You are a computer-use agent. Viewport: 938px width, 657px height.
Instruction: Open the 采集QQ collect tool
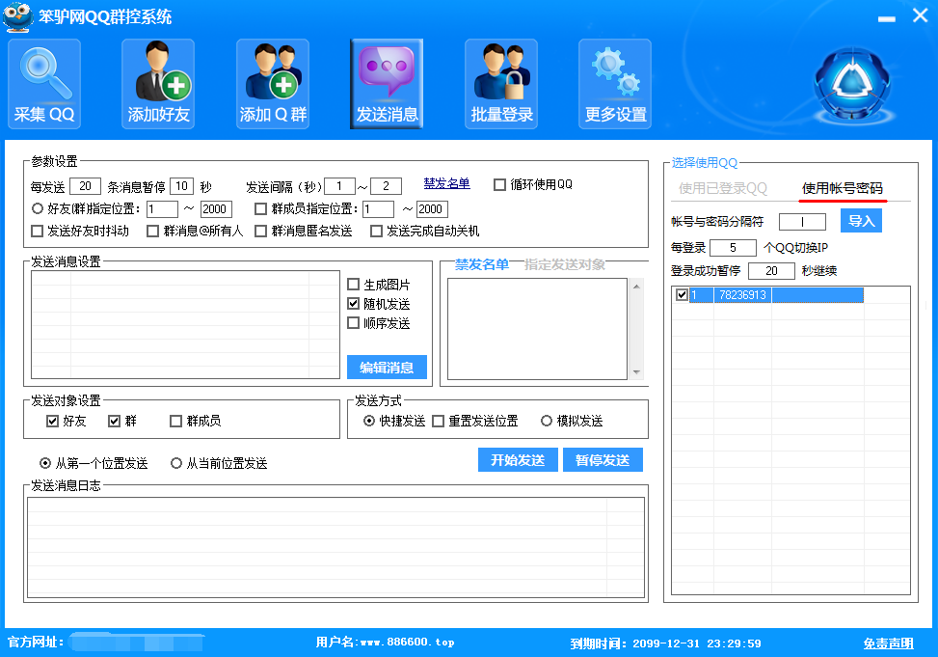(x=44, y=84)
